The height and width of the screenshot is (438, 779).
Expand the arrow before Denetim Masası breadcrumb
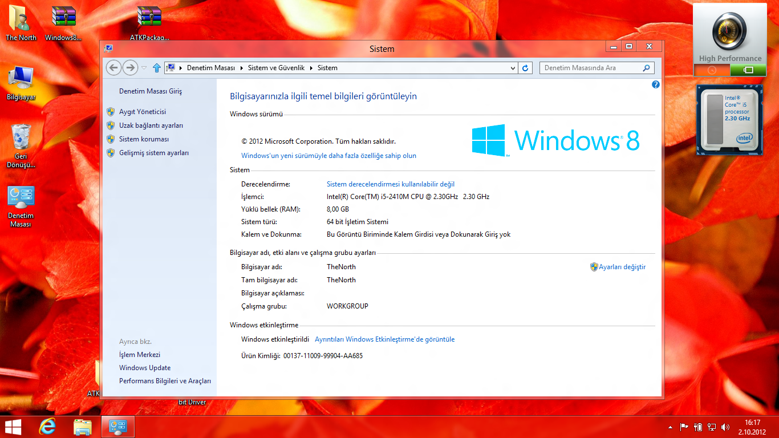point(181,68)
